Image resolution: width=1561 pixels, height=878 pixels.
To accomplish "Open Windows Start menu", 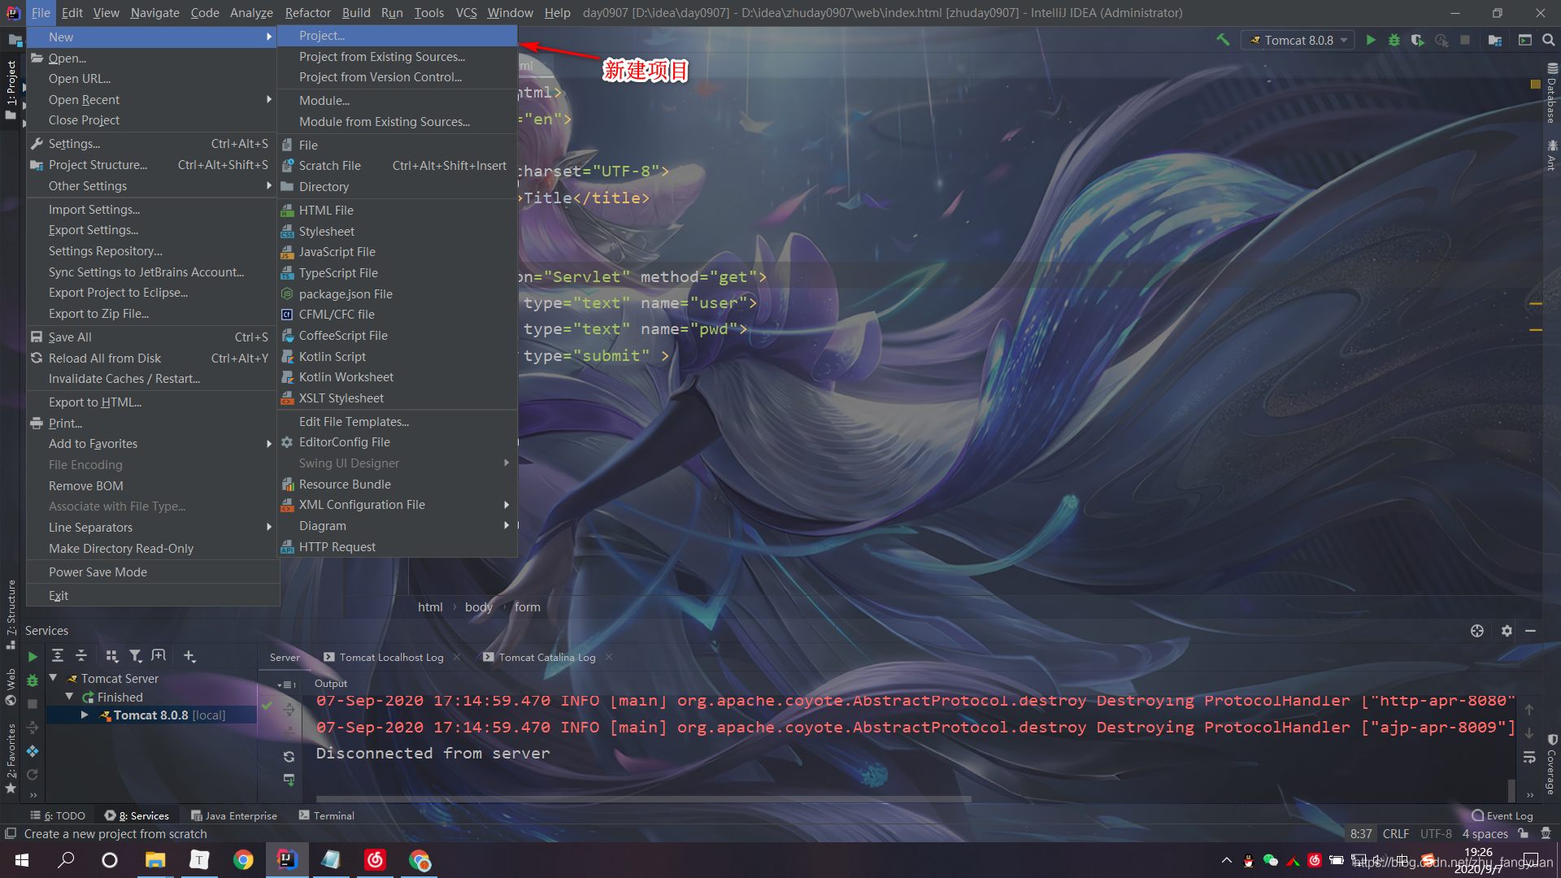I will click(22, 860).
